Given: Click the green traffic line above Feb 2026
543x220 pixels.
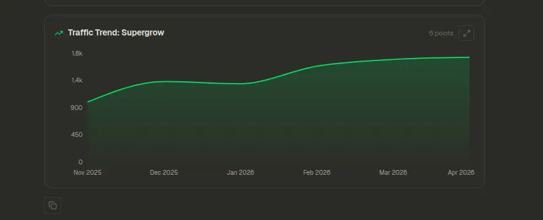Looking at the screenshot, I should pyautogui.click(x=316, y=66).
